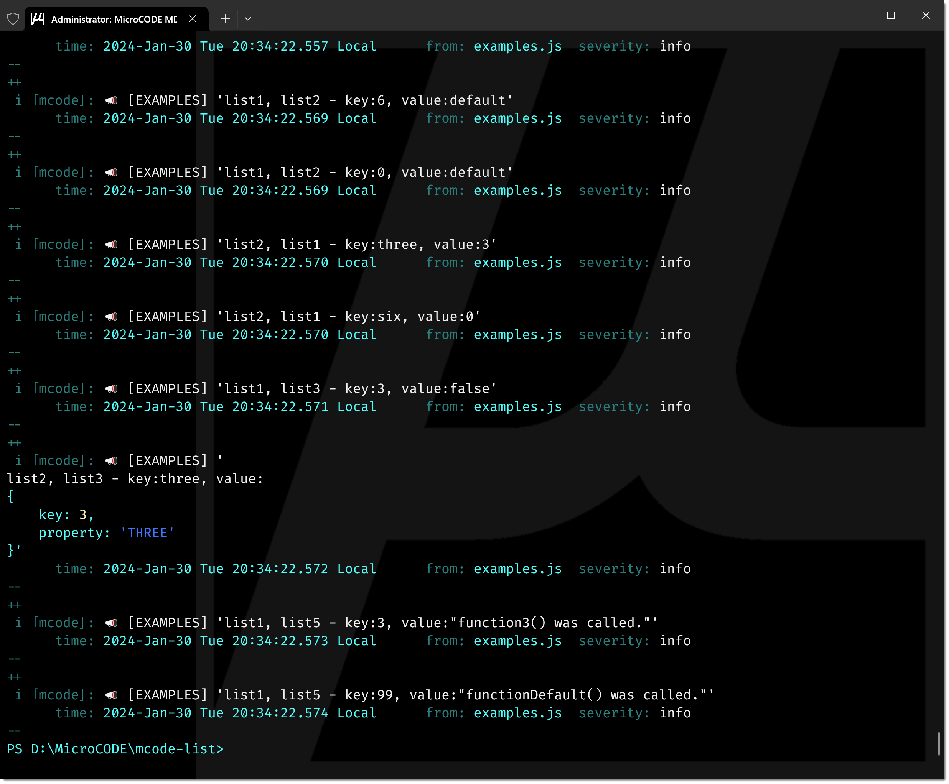Open a new terminal tab with plus
This screenshot has width=949, height=784.
point(225,19)
